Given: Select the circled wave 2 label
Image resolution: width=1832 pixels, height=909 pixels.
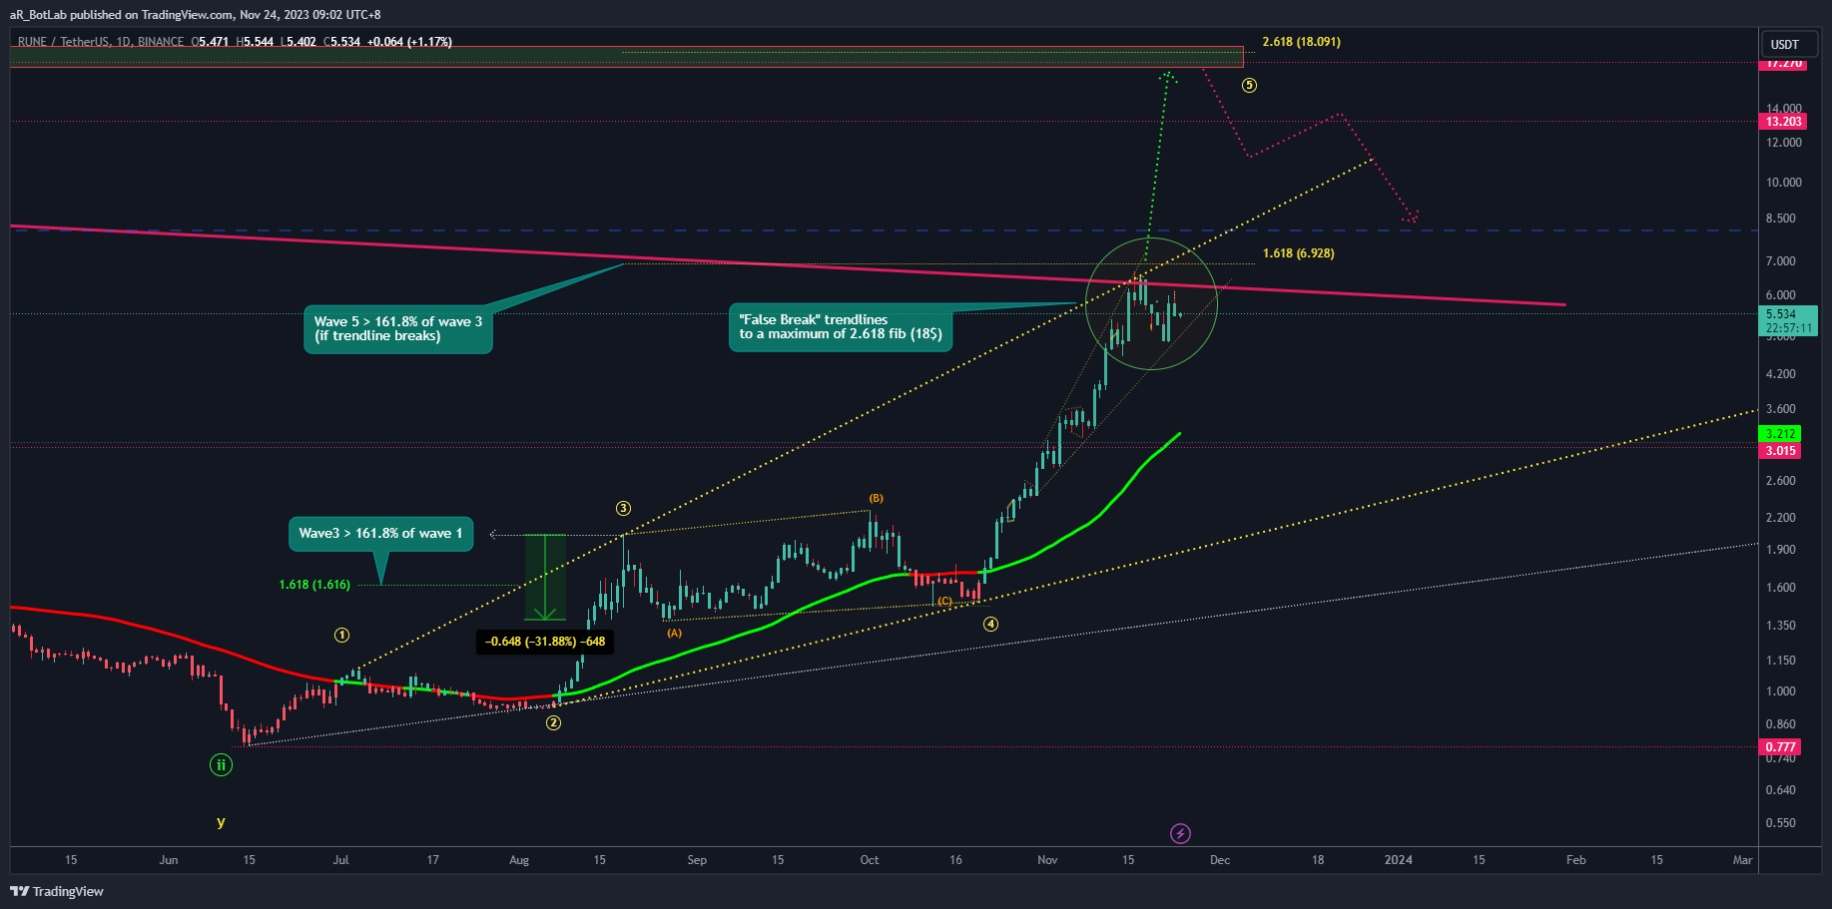Looking at the screenshot, I should pyautogui.click(x=553, y=722).
